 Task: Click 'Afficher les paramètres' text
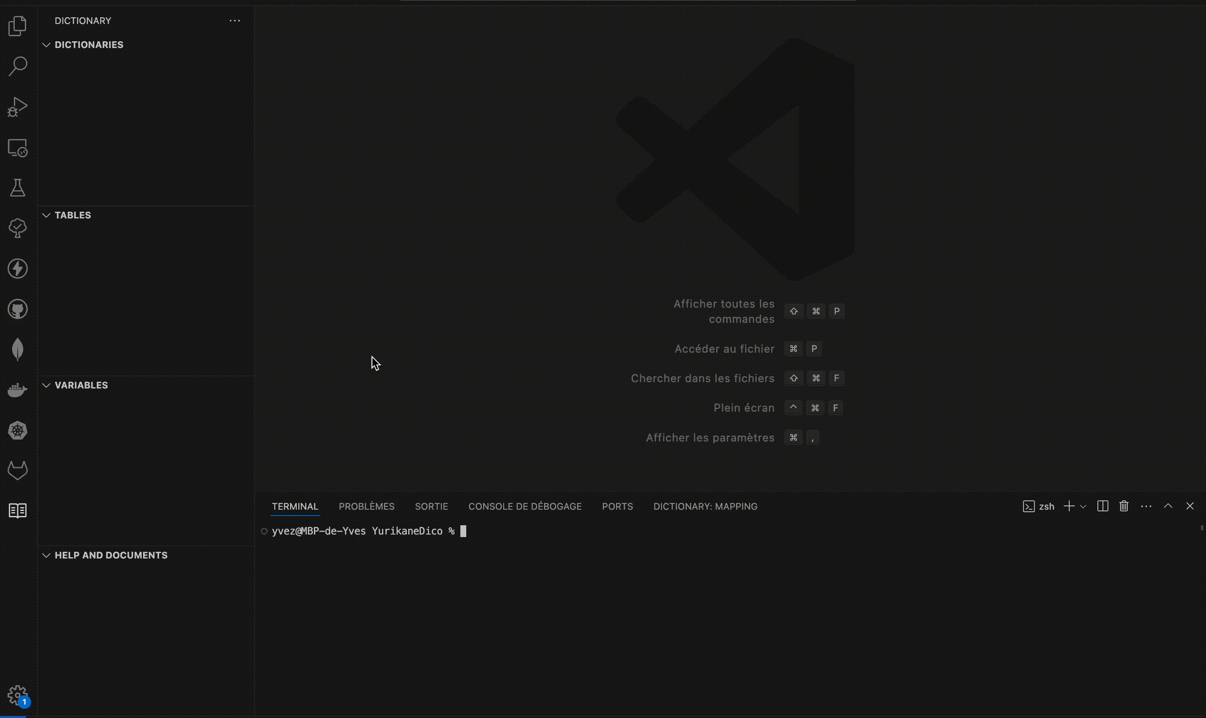(710, 438)
